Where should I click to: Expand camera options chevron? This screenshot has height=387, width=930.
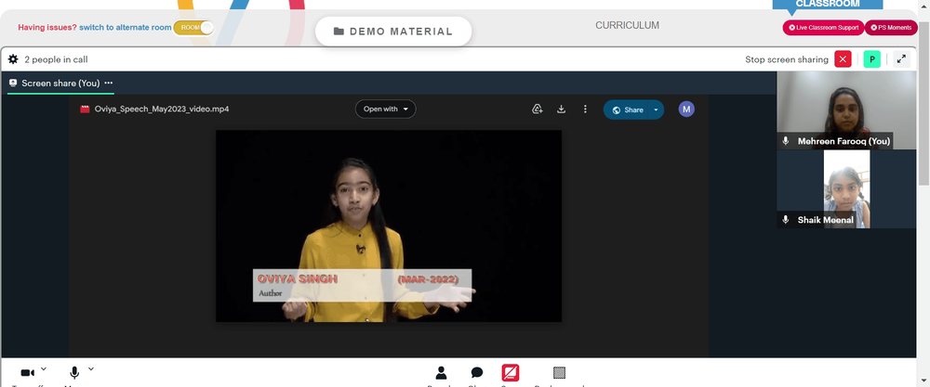point(44,369)
